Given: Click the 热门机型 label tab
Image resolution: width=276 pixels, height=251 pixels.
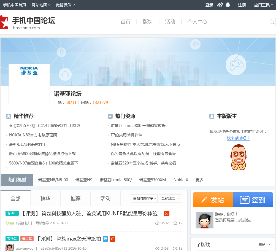Looking at the screenshot, I should (17, 180).
